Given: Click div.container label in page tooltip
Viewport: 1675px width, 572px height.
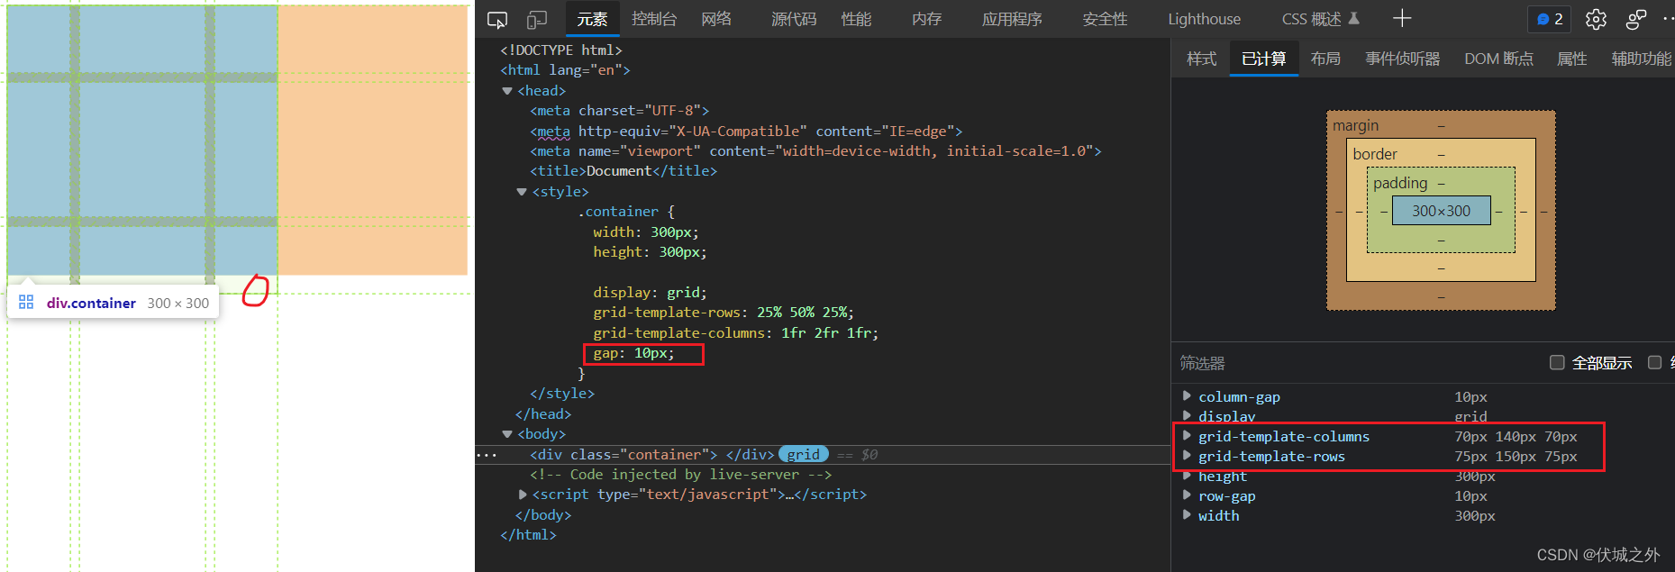Looking at the screenshot, I should coord(91,303).
